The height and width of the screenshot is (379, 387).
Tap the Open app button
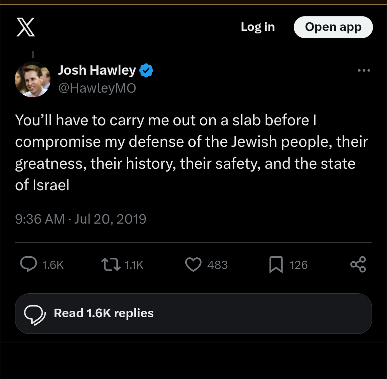point(333,27)
